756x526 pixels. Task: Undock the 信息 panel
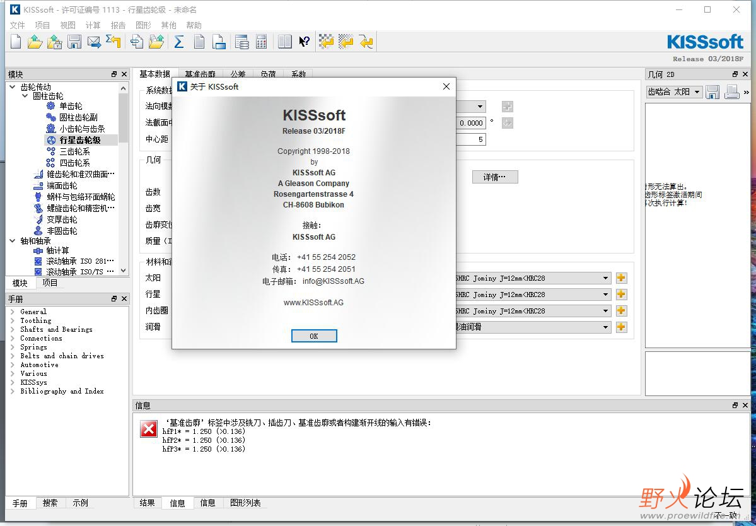(x=735, y=406)
